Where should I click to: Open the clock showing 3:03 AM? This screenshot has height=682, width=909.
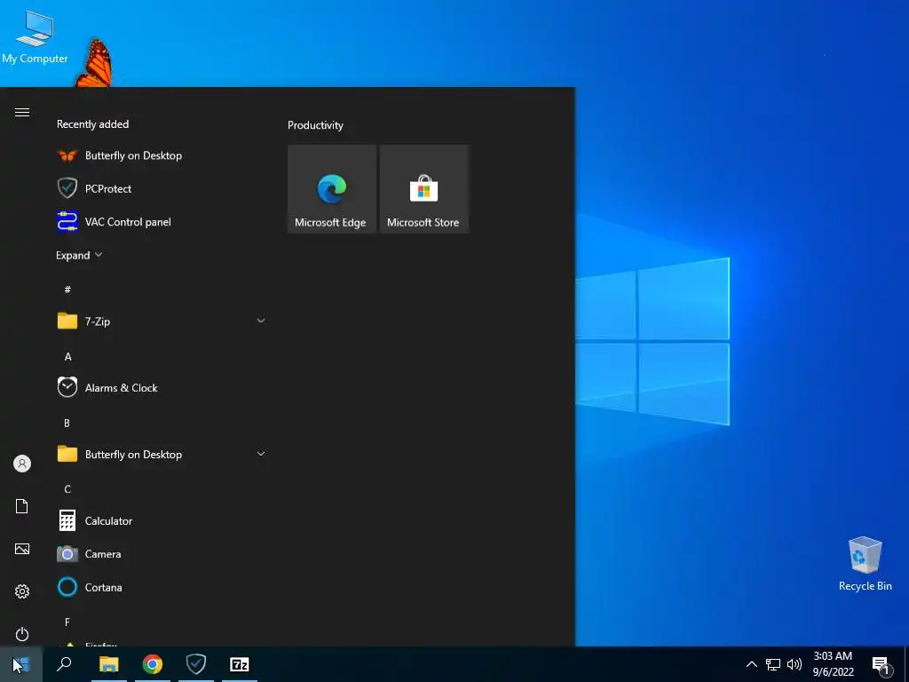click(x=833, y=664)
